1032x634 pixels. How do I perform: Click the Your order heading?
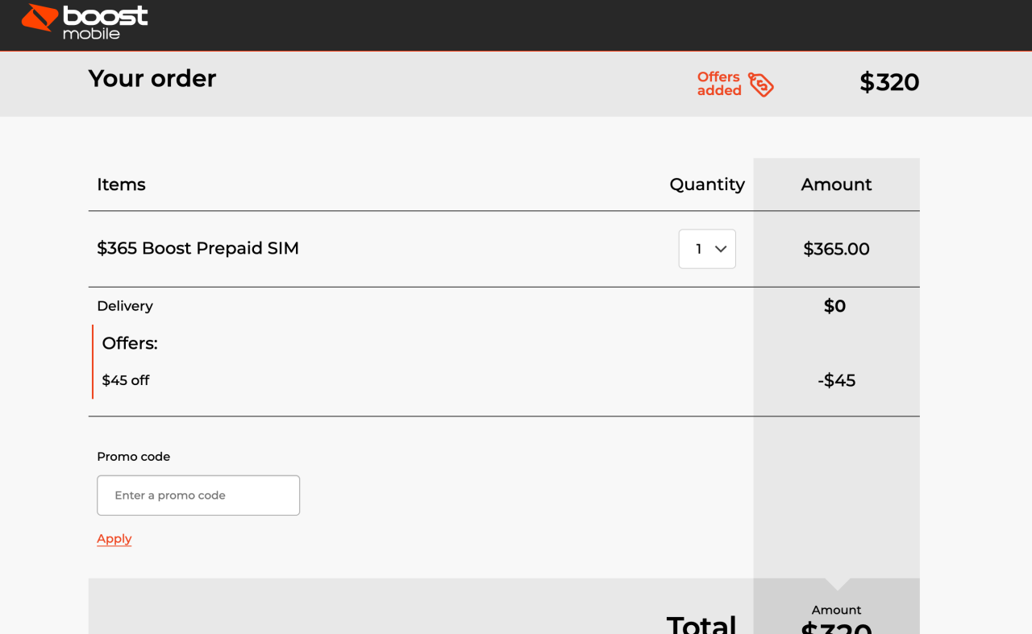152,78
